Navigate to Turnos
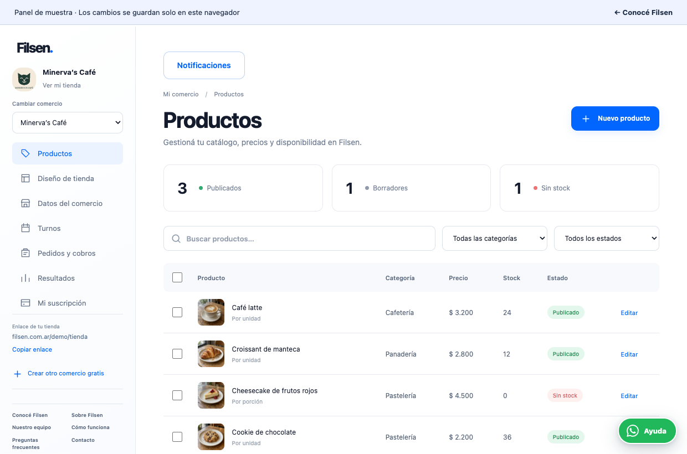Image resolution: width=687 pixels, height=454 pixels. [x=68, y=228]
